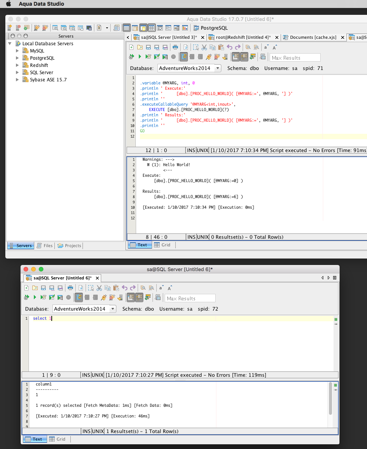The width and height of the screenshot is (367, 449).
Task: Expand the Redshift server node
Action: 17,65
